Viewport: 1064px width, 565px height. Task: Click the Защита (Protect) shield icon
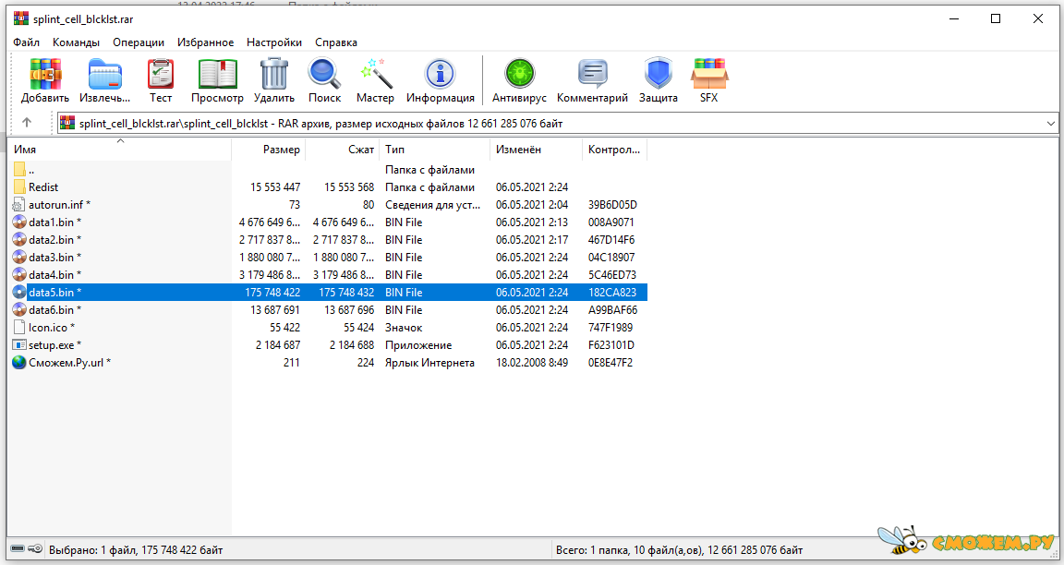(659, 73)
